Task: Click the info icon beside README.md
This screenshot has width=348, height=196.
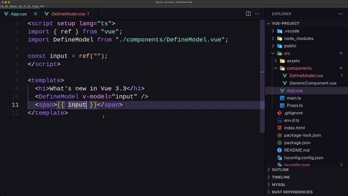Action: (x=279, y=150)
